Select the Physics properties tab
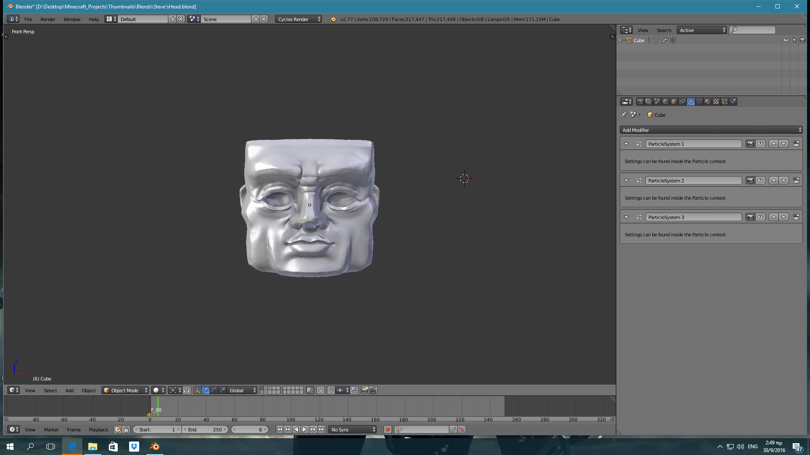 (x=733, y=102)
